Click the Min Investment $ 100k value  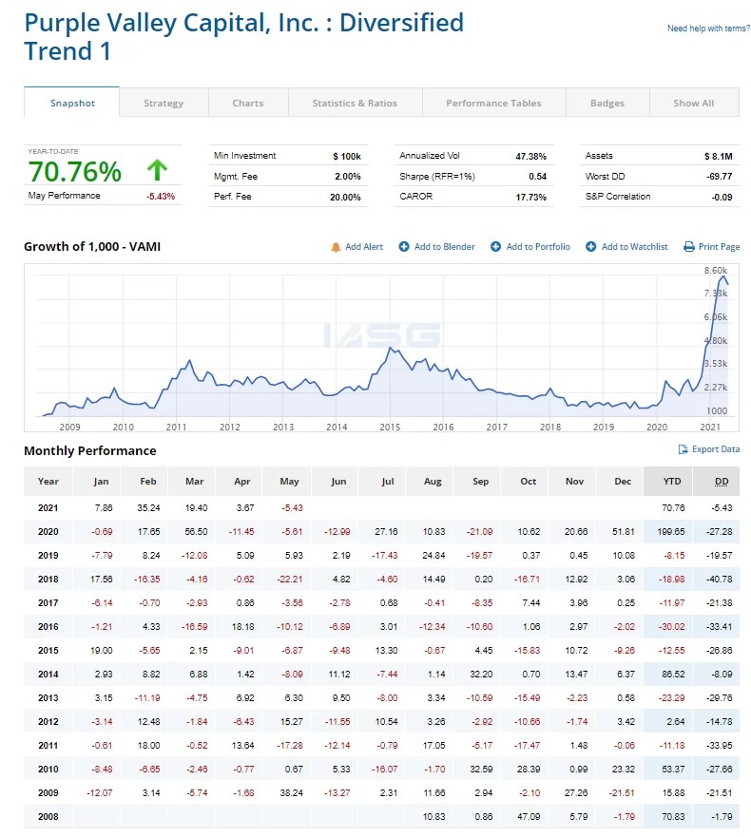click(347, 157)
